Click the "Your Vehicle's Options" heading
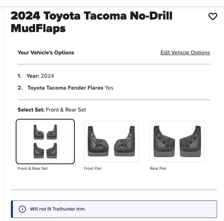The height and width of the screenshot is (221, 224). [46, 53]
